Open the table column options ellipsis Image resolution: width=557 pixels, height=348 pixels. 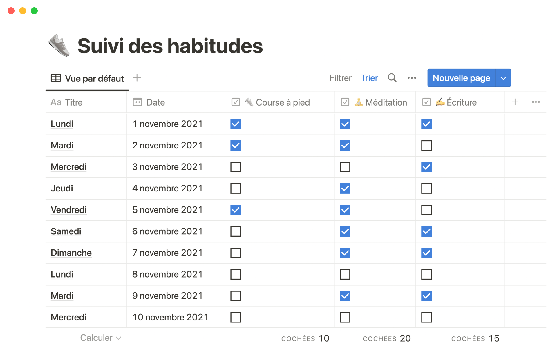click(x=536, y=102)
